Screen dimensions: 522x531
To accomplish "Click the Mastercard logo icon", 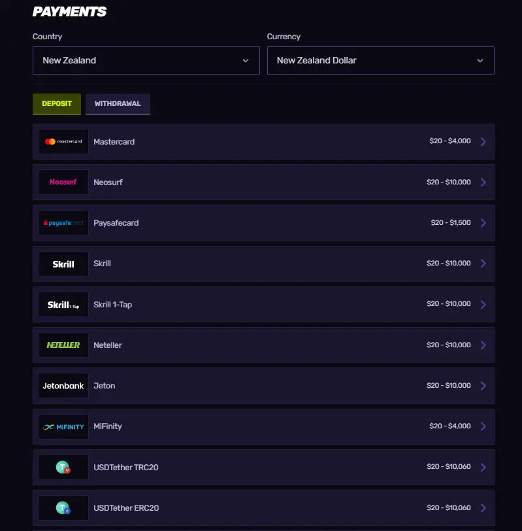I will (x=63, y=141).
